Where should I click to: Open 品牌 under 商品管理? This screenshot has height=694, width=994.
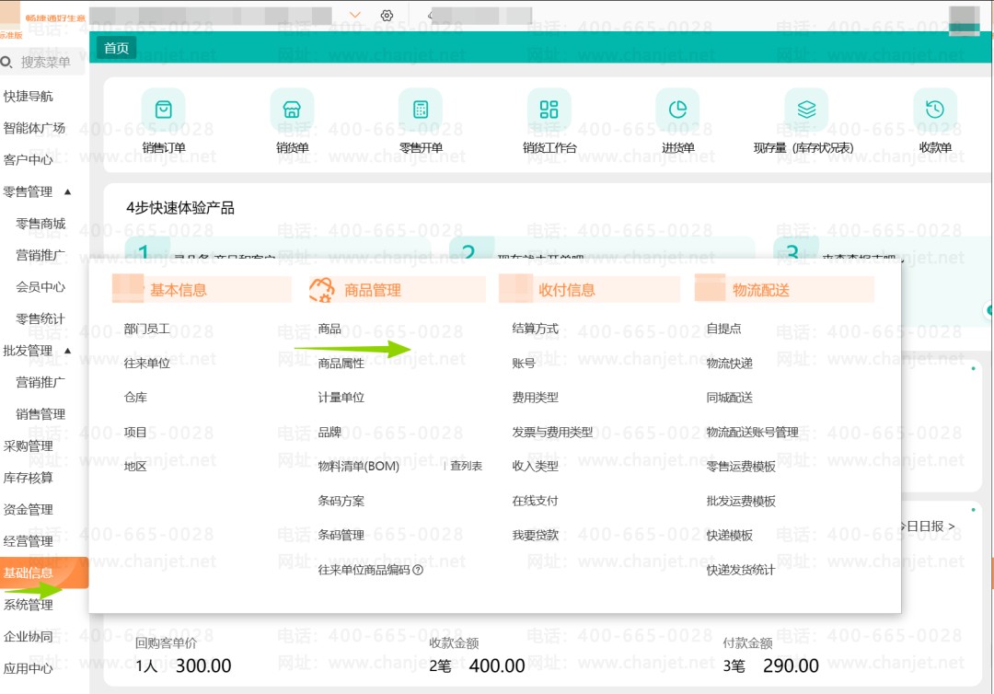[329, 433]
